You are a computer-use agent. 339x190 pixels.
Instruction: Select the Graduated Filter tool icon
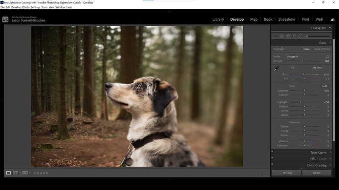pos(294,36)
